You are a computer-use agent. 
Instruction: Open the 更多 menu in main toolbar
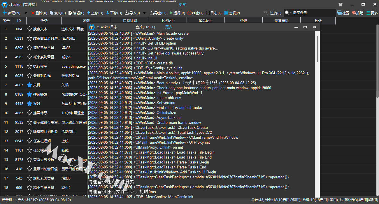(x=372, y=13)
